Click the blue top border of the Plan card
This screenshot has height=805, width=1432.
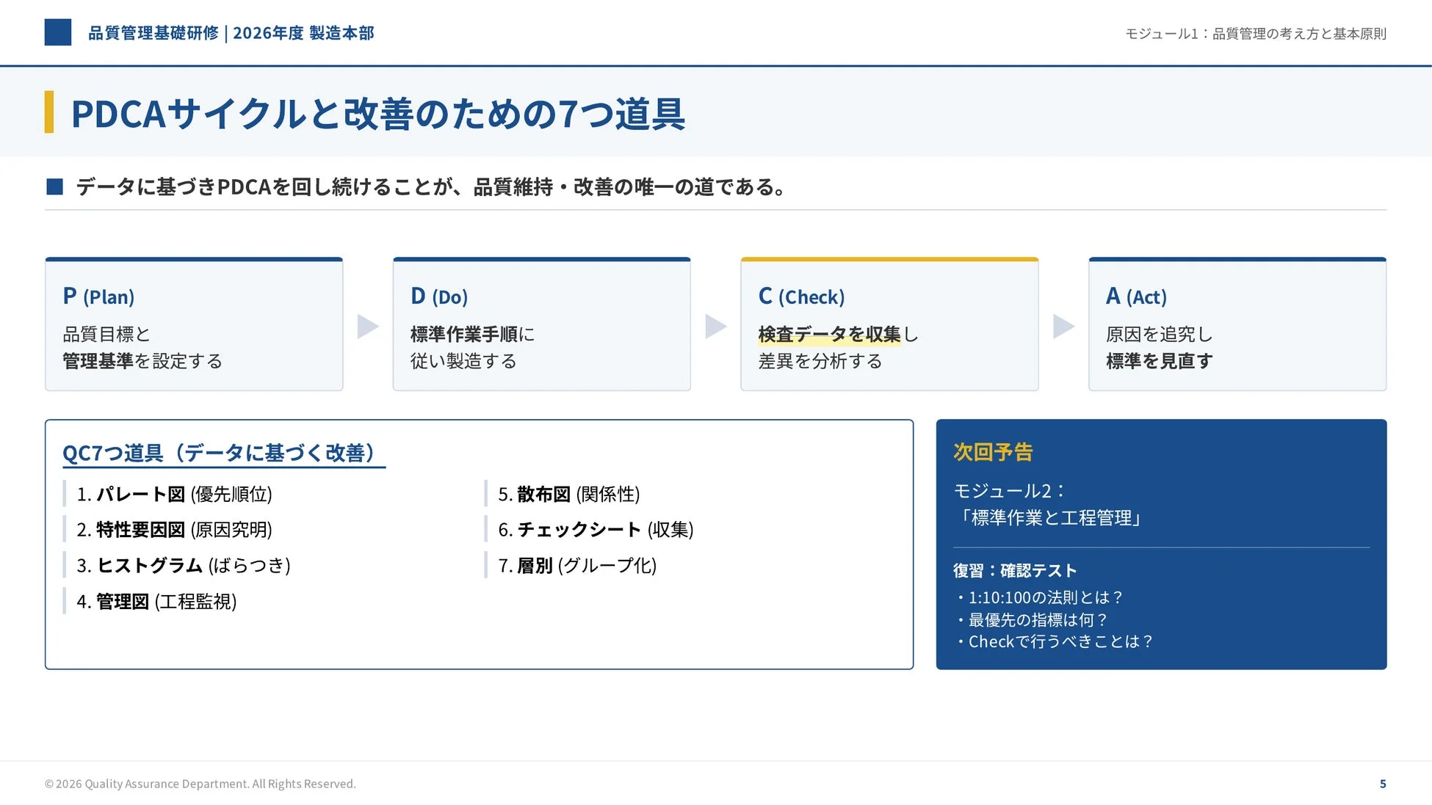(194, 259)
